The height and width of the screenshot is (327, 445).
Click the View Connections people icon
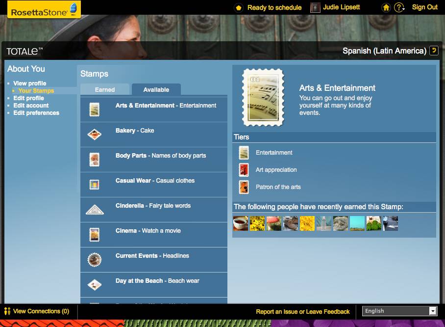click(7, 311)
